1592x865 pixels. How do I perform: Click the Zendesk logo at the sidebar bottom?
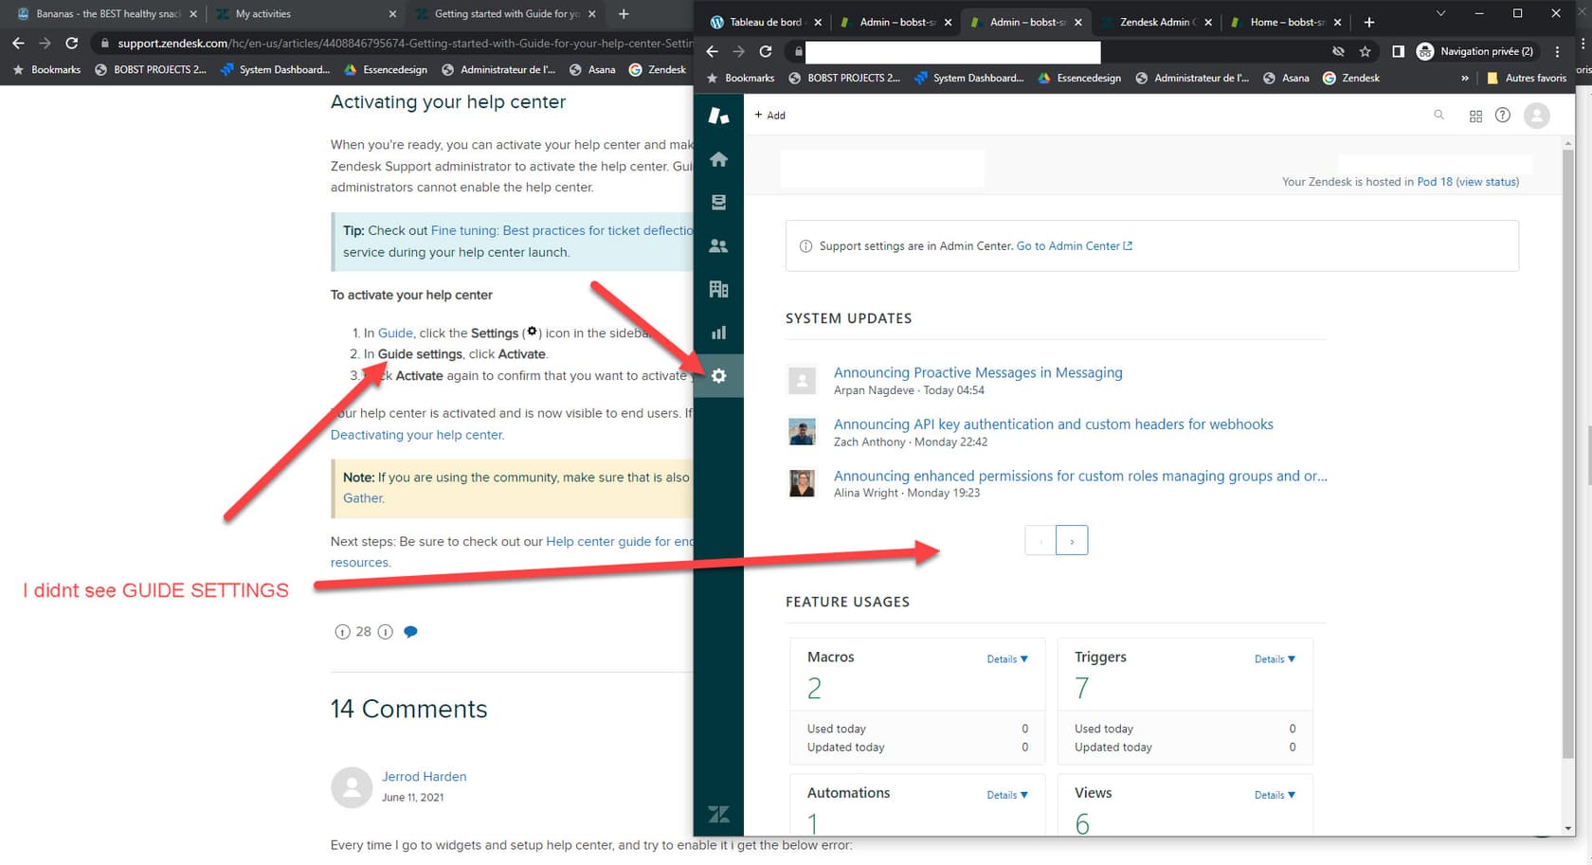point(718,813)
